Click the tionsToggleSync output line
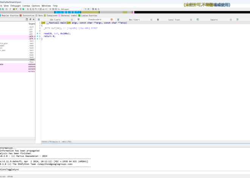 tap(9, 169)
